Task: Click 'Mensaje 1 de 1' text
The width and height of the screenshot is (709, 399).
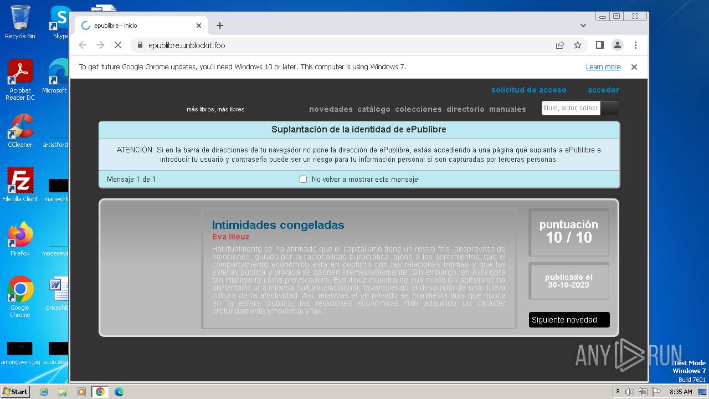Action: coord(131,180)
